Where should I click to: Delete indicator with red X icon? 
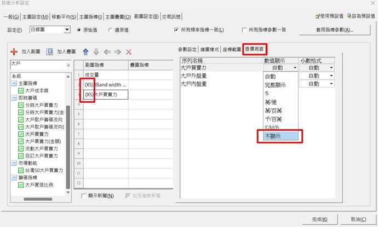pos(129,52)
